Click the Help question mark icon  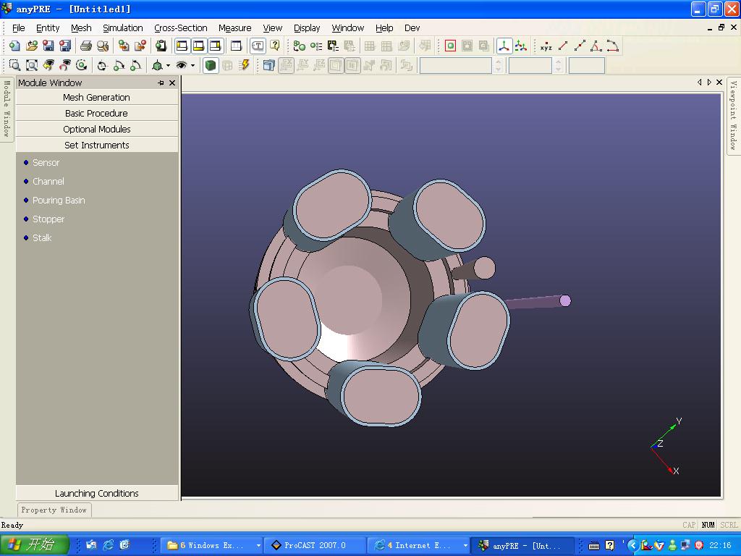click(275, 46)
